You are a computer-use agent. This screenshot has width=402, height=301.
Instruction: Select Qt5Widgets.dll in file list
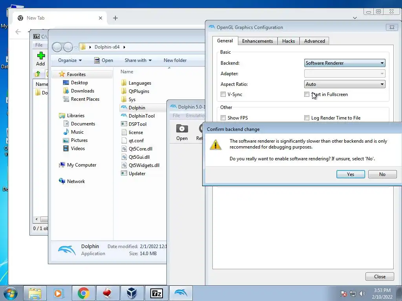click(144, 165)
